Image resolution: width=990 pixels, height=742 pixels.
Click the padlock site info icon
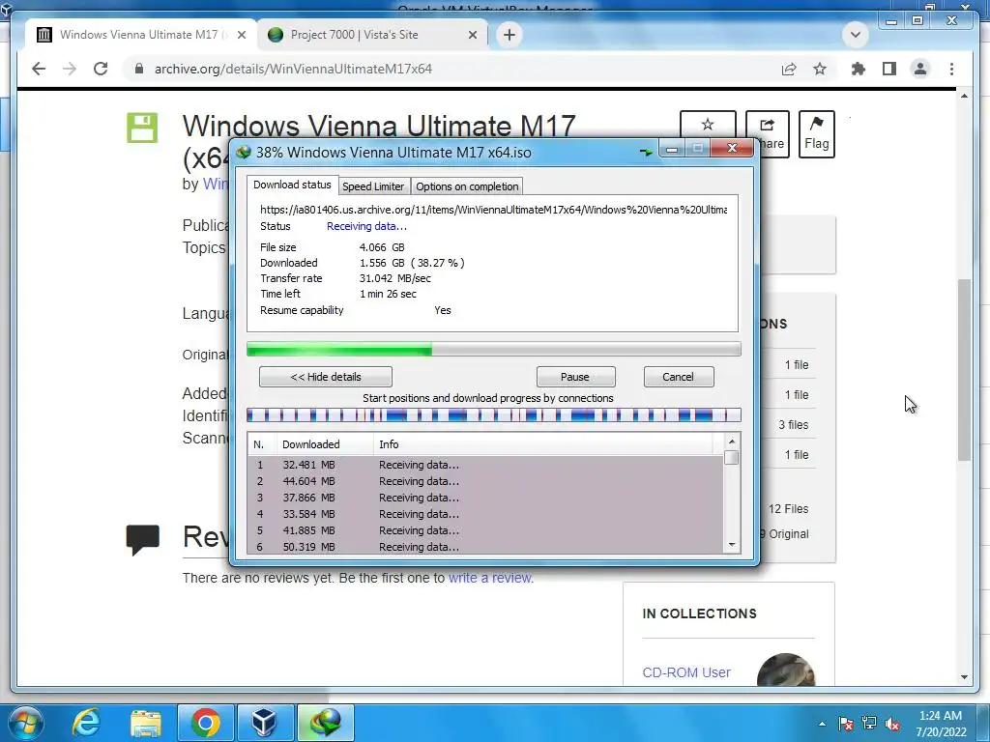[139, 69]
